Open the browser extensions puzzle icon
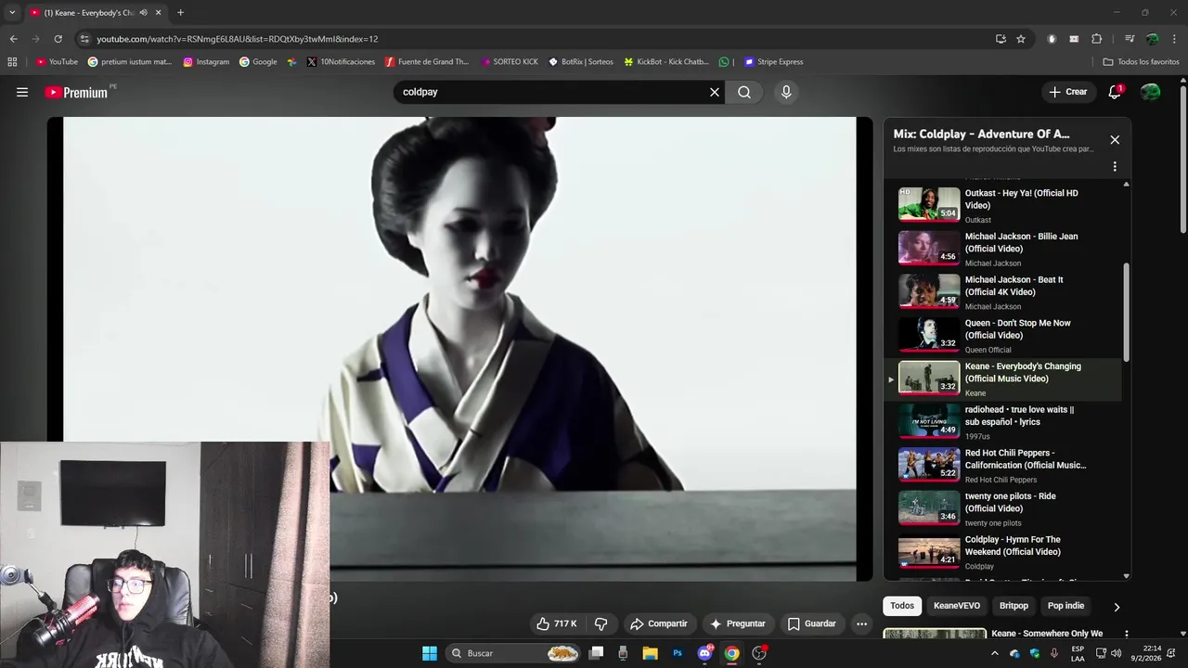The image size is (1188, 668). click(x=1096, y=39)
